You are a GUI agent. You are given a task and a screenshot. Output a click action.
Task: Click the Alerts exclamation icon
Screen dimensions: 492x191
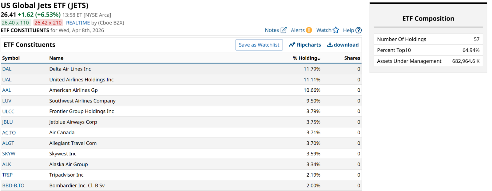click(x=309, y=30)
